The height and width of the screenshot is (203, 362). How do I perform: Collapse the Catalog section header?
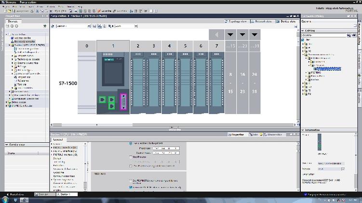point(303,30)
